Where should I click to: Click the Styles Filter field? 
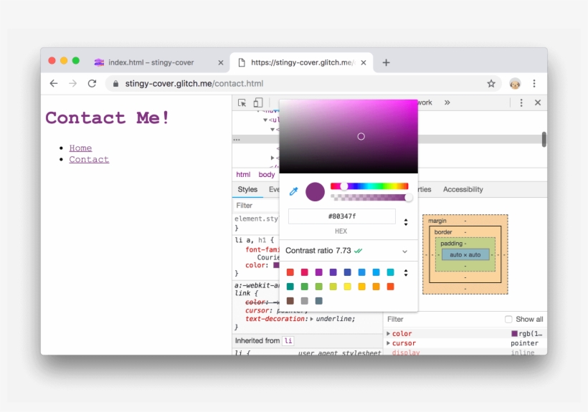click(257, 206)
